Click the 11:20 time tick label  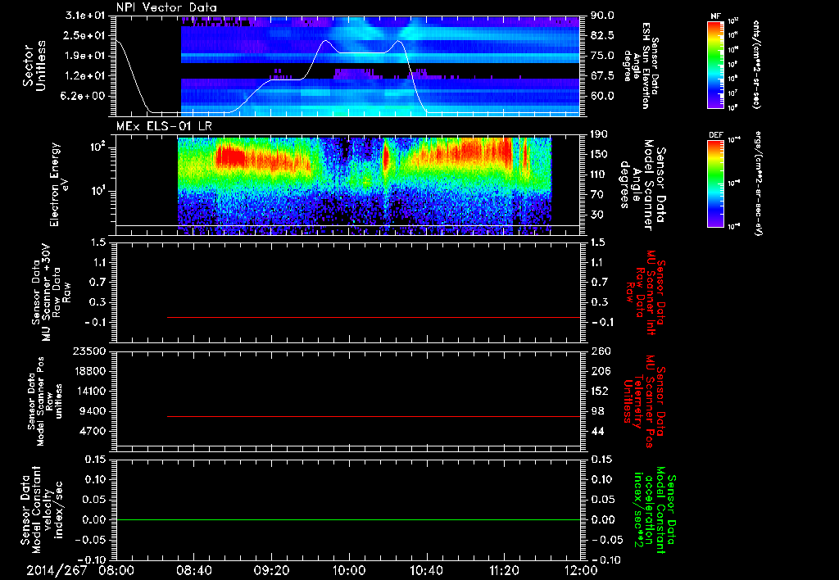pyautogui.click(x=504, y=571)
